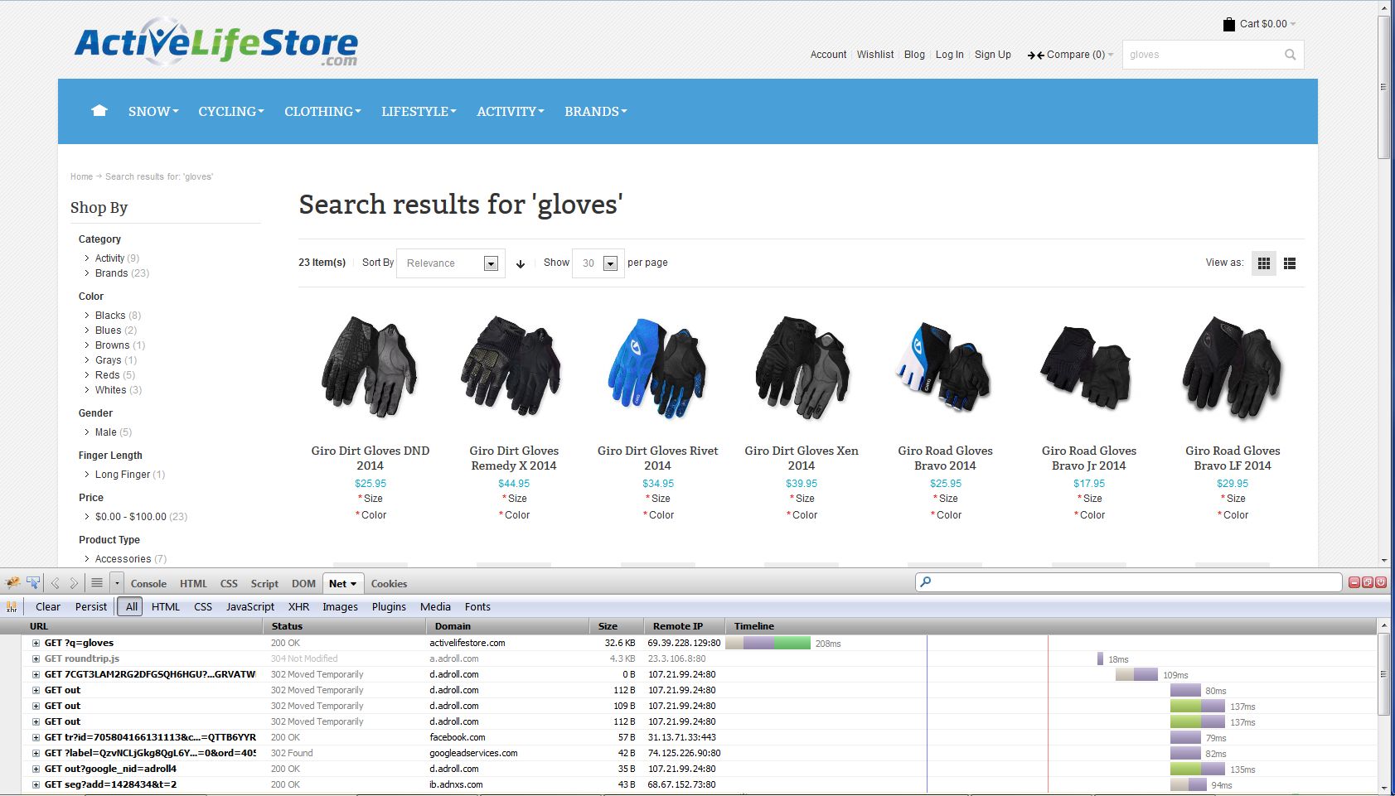Toggle the All filter in Net panel
This screenshot has width=1395, height=796.
click(131, 606)
